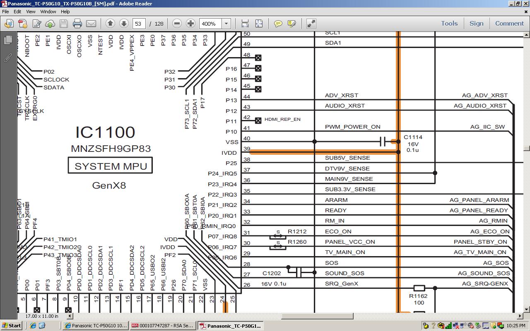Click the SYSTEM MPU boxed label

111,165
